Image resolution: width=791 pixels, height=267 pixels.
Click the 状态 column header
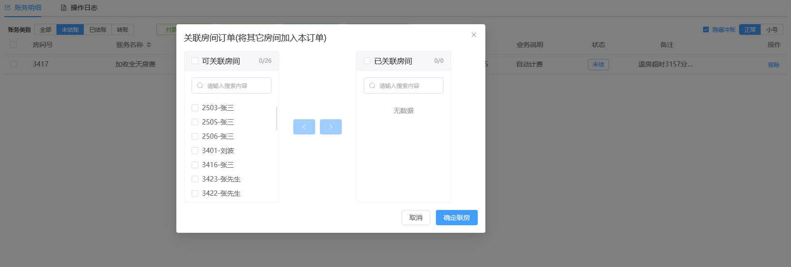coord(598,45)
